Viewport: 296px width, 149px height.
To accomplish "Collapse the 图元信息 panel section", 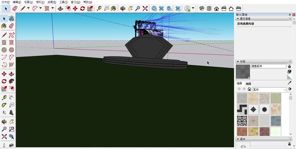I will click(238, 19).
